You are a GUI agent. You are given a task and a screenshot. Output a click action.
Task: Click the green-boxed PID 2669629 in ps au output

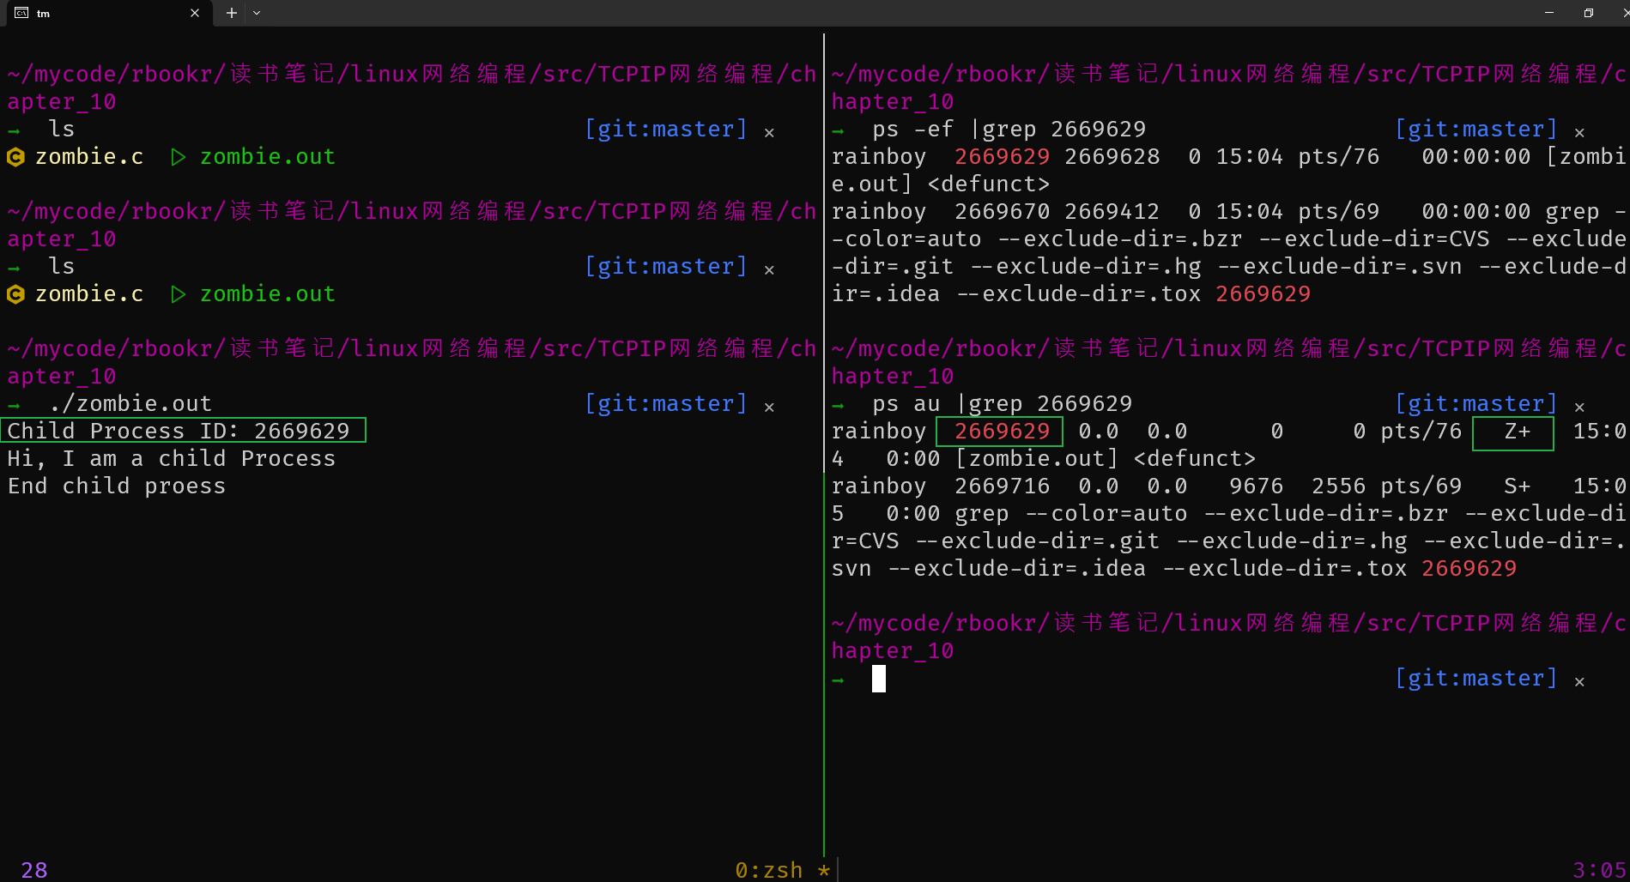(1000, 432)
